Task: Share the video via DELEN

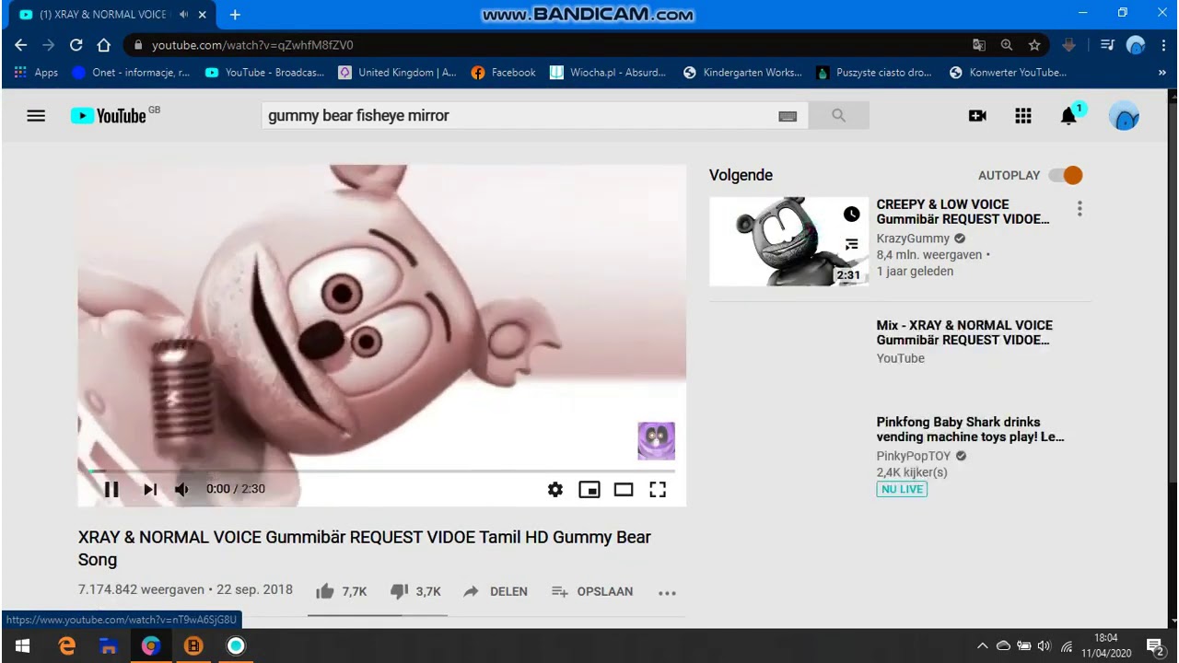Action: click(496, 591)
